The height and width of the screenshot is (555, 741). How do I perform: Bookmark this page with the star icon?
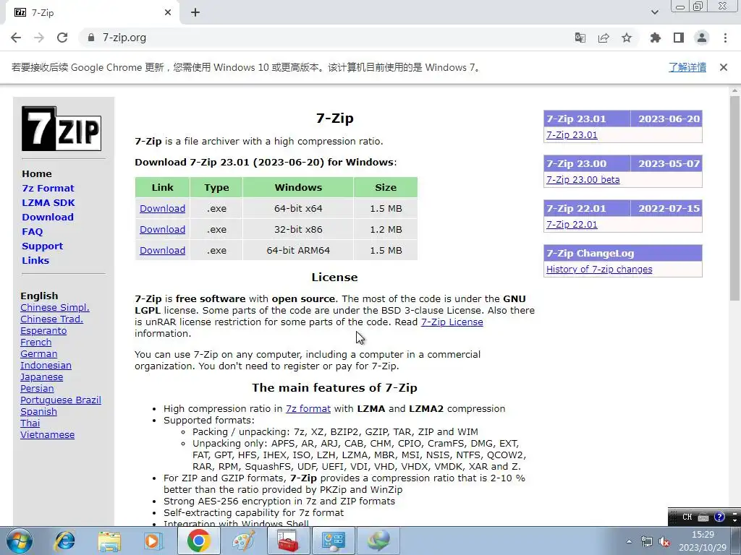pyautogui.click(x=627, y=38)
